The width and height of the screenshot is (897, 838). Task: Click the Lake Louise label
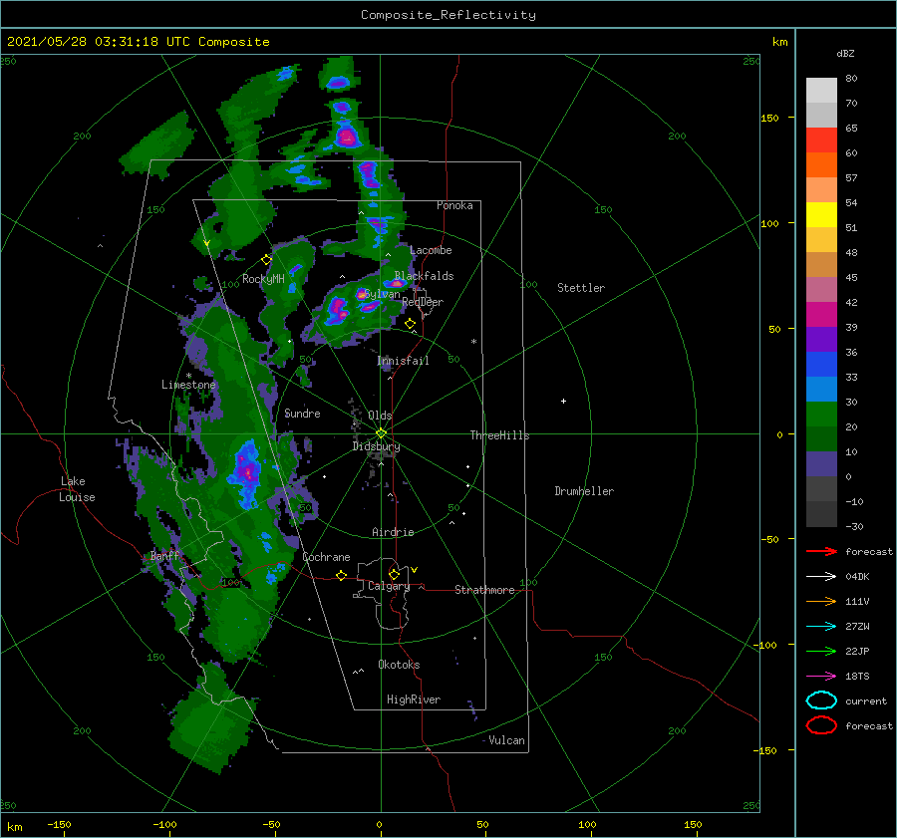(x=77, y=489)
